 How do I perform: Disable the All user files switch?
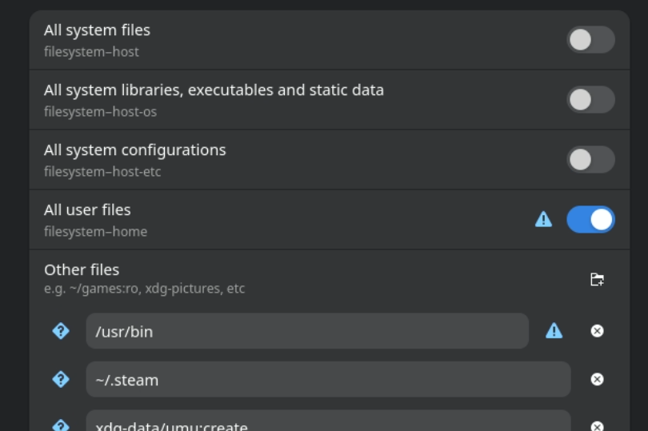click(x=590, y=219)
